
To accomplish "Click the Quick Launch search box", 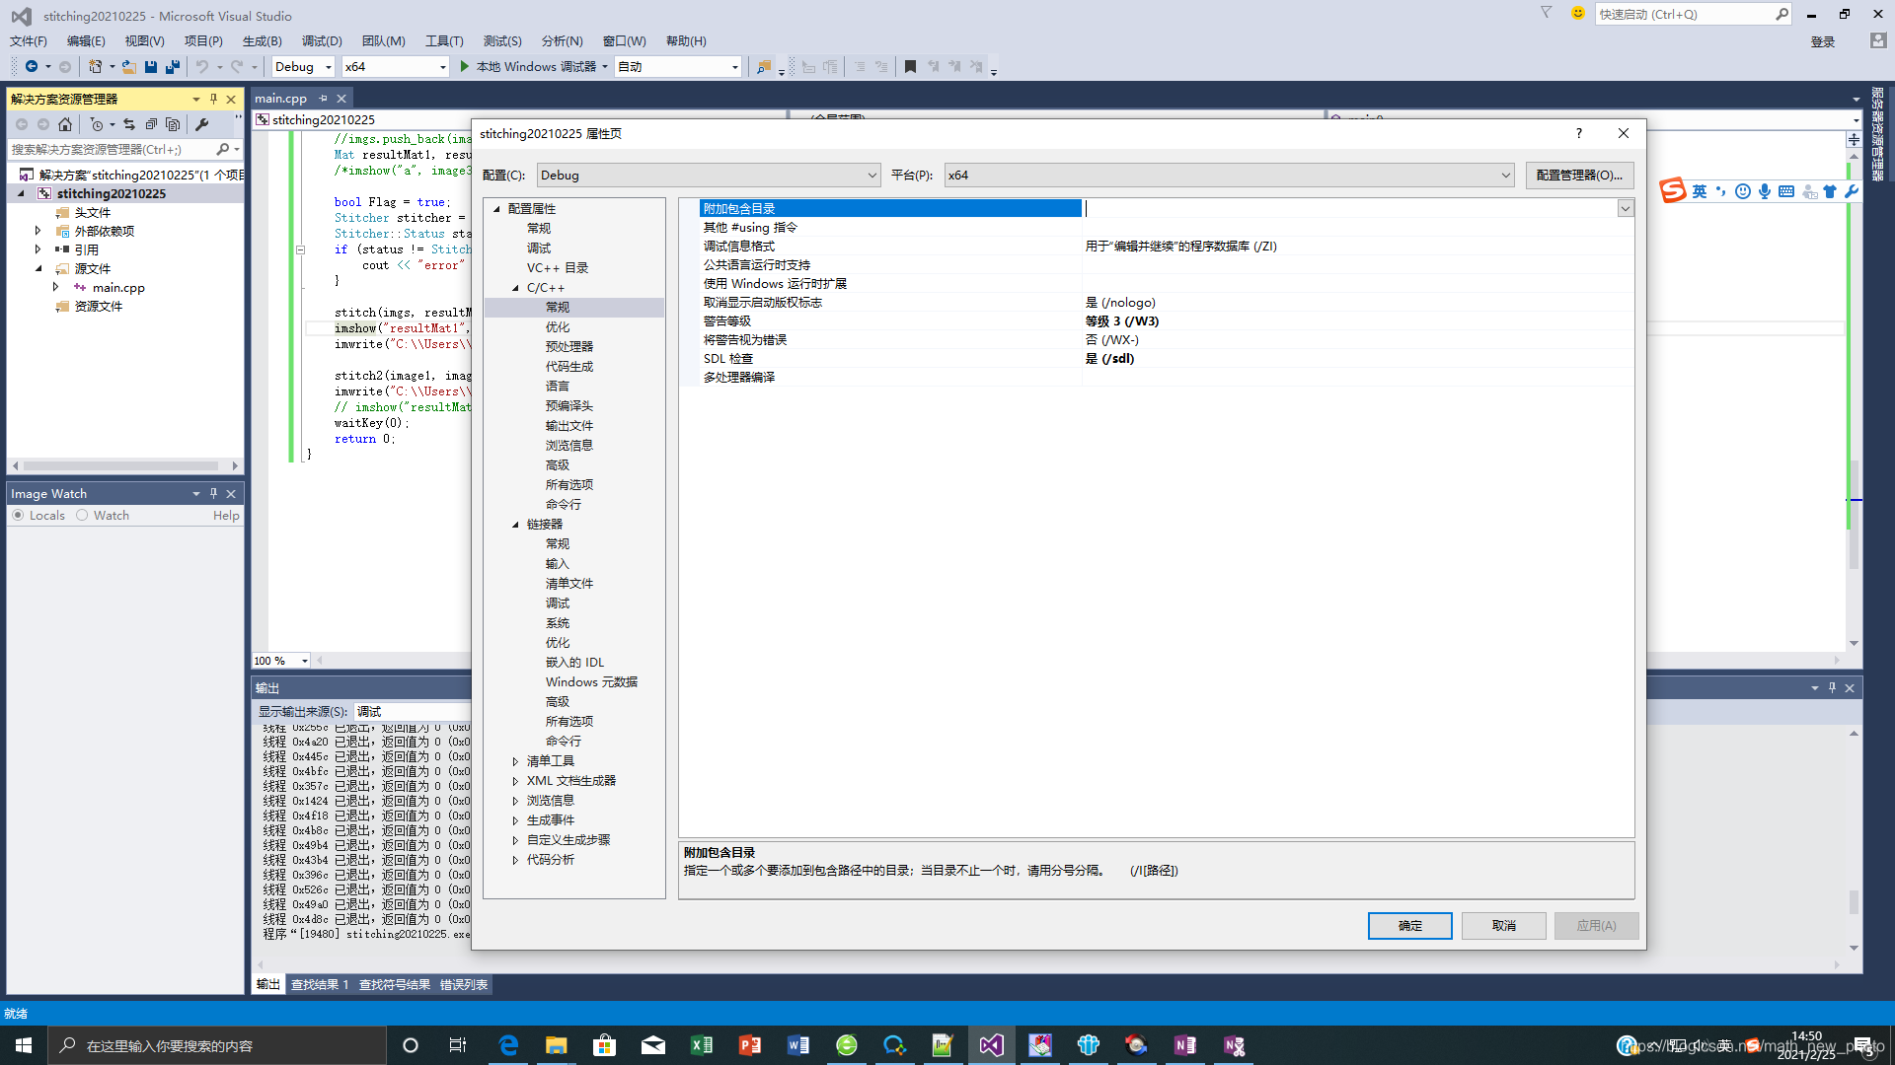I will coord(1692,14).
